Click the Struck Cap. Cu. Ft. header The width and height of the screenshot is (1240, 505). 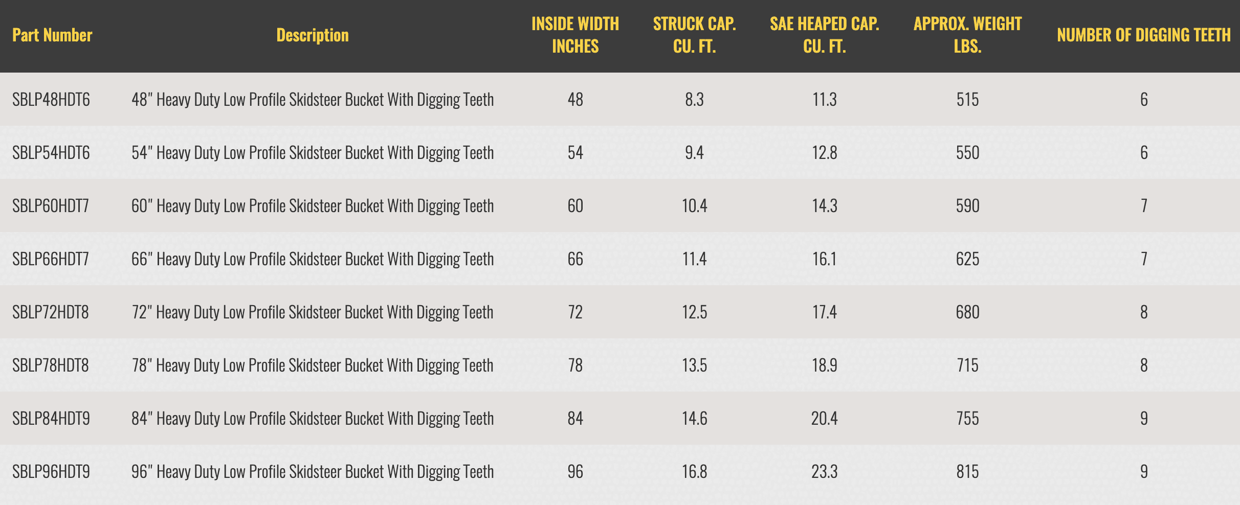click(694, 35)
